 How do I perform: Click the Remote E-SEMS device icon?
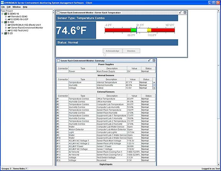click(x=9, y=17)
